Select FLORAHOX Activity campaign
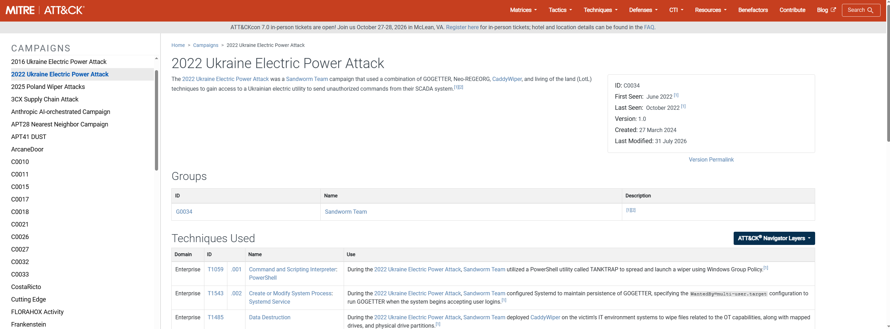890x329 pixels. coord(37,312)
